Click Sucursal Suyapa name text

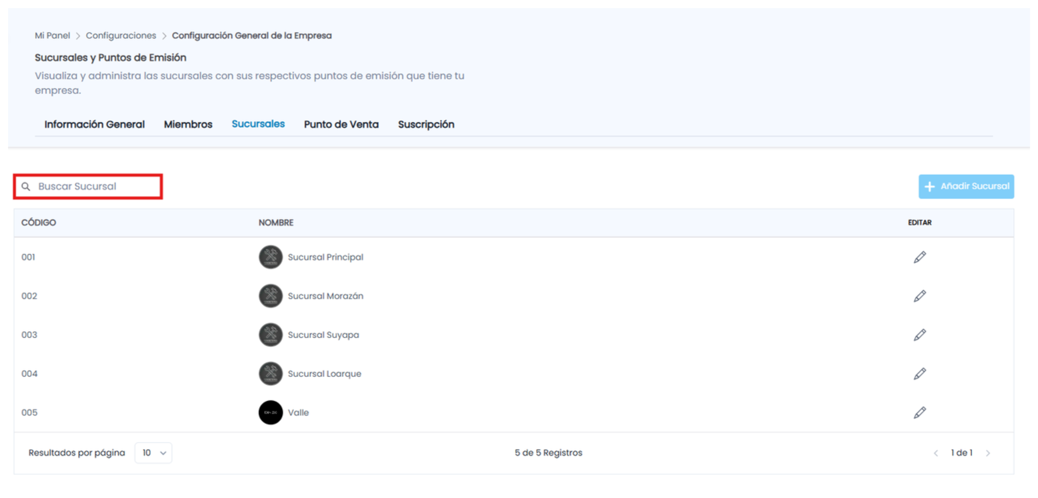[x=323, y=335]
